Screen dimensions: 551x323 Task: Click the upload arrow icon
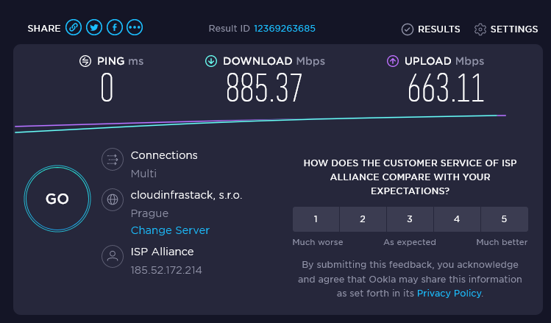point(393,61)
